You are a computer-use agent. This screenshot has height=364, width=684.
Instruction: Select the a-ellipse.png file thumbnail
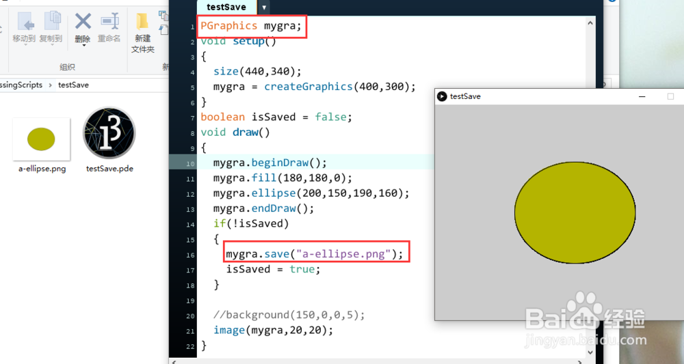coord(42,139)
